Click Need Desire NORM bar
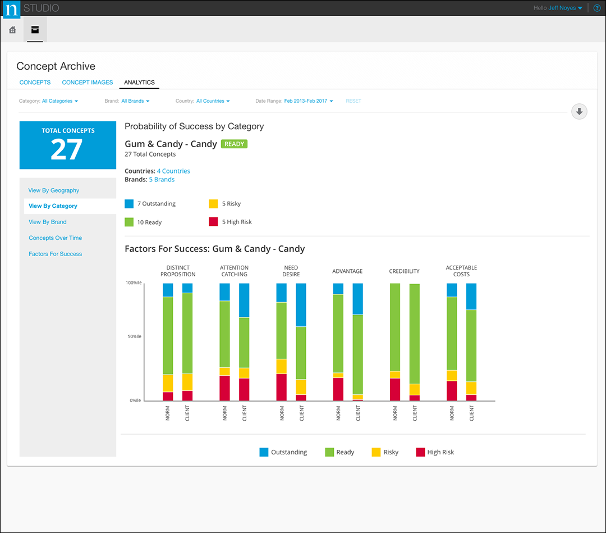 point(281,342)
